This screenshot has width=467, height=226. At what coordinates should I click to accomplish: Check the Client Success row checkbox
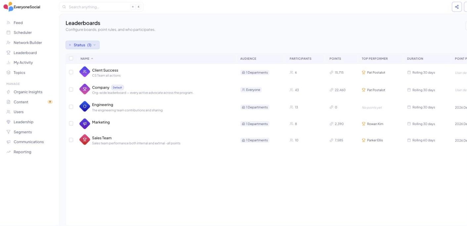71,72
